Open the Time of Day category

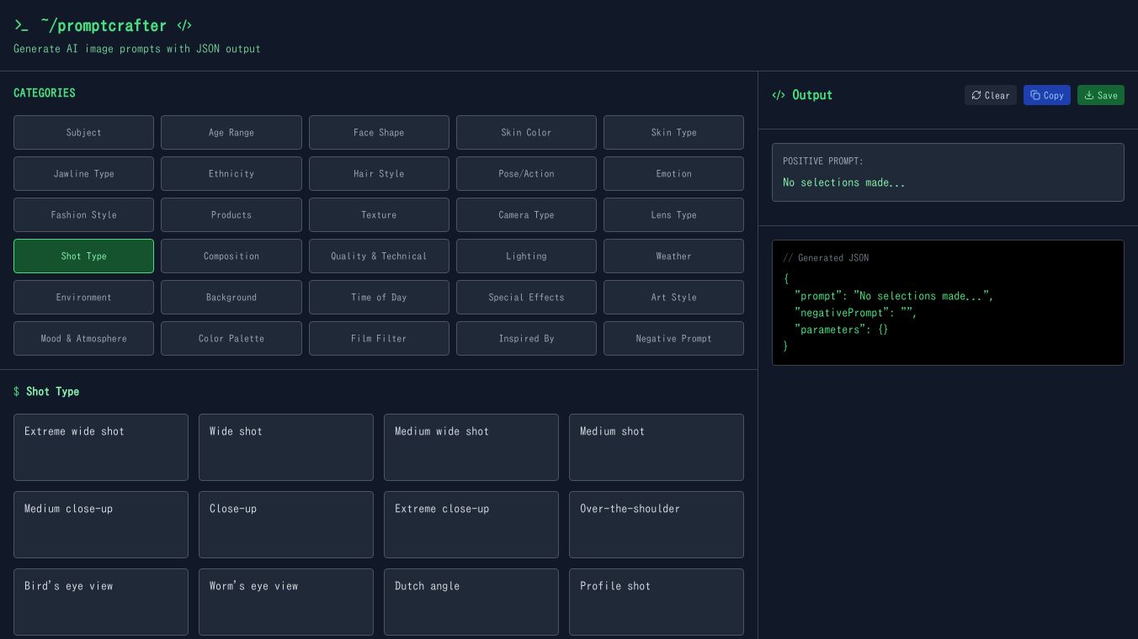click(x=379, y=297)
